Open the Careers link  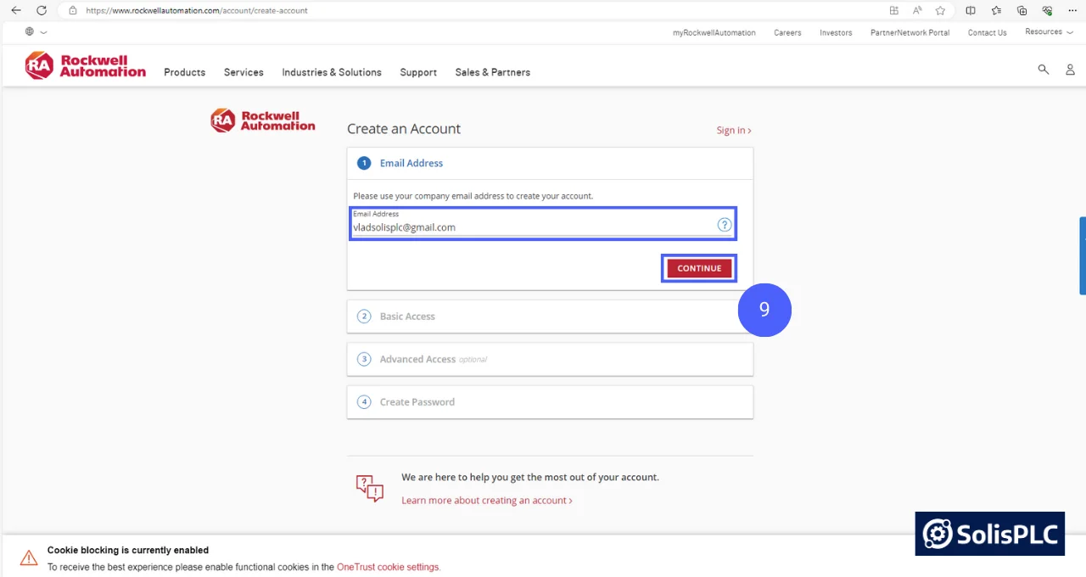tap(787, 32)
